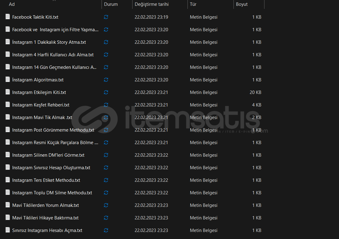The height and width of the screenshot is (239, 339).
Task: Click Instagram Post Görünmeme Methodu.txt
Action: pyautogui.click(x=53, y=130)
